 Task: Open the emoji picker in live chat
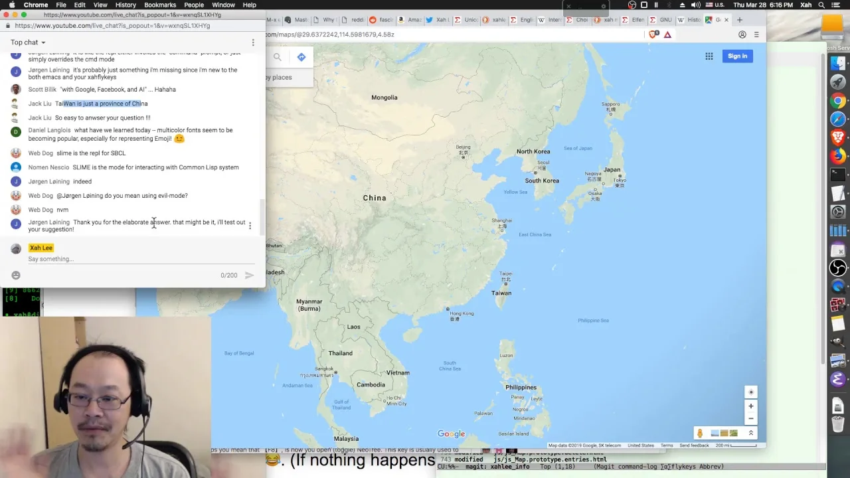click(x=16, y=275)
